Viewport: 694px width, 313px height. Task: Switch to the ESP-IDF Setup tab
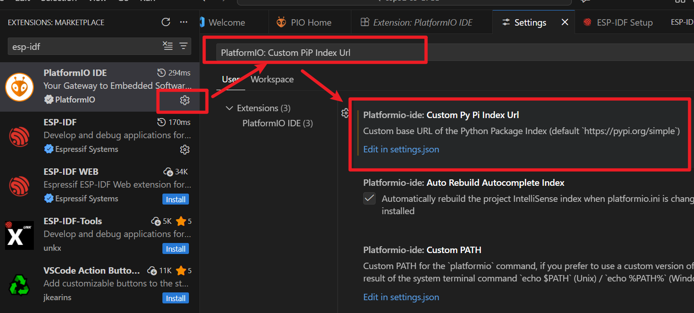point(618,22)
